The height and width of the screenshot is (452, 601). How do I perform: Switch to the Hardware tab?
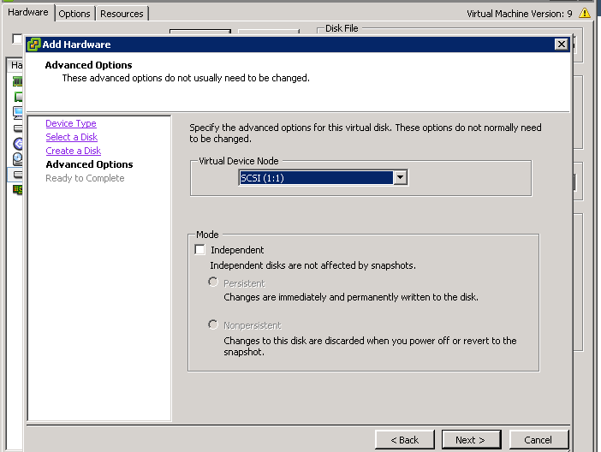pos(28,13)
